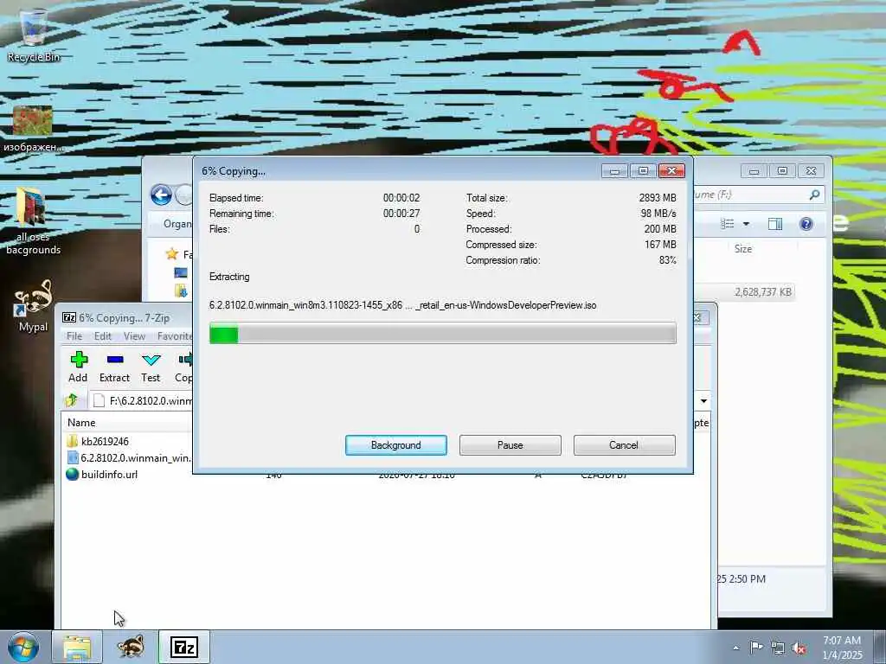Viewport: 886px width, 664px height.
Task: Open the muted volume tray icon
Action: pos(799,648)
